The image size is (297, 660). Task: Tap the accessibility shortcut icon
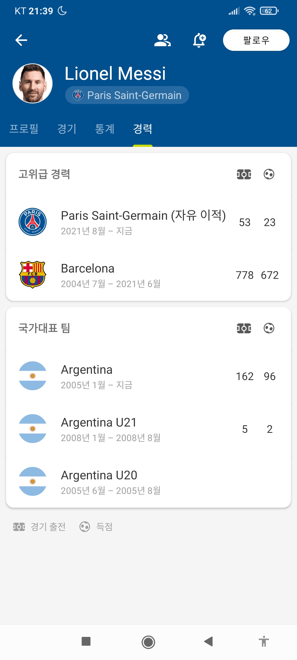[x=264, y=642]
